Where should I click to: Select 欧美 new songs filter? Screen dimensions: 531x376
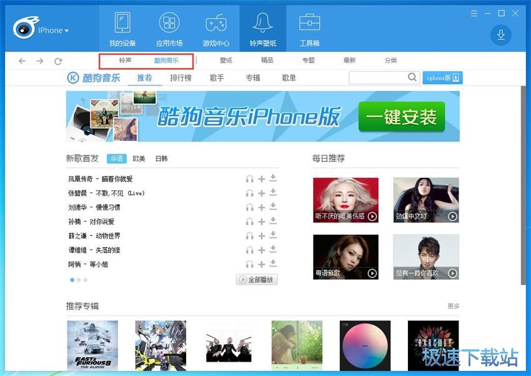tap(139, 159)
